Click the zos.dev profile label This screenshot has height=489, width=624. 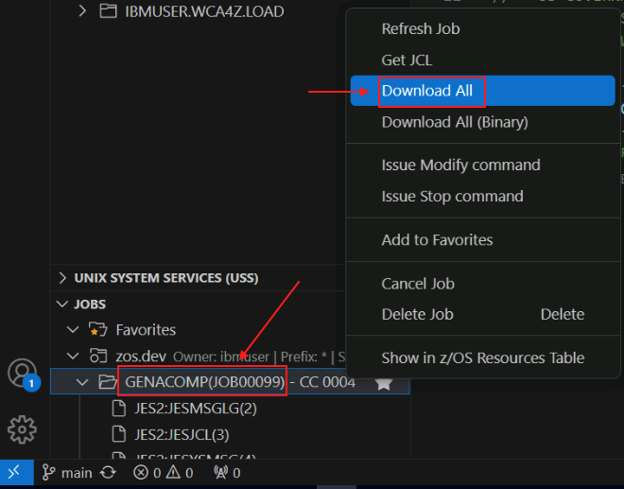click(x=141, y=356)
